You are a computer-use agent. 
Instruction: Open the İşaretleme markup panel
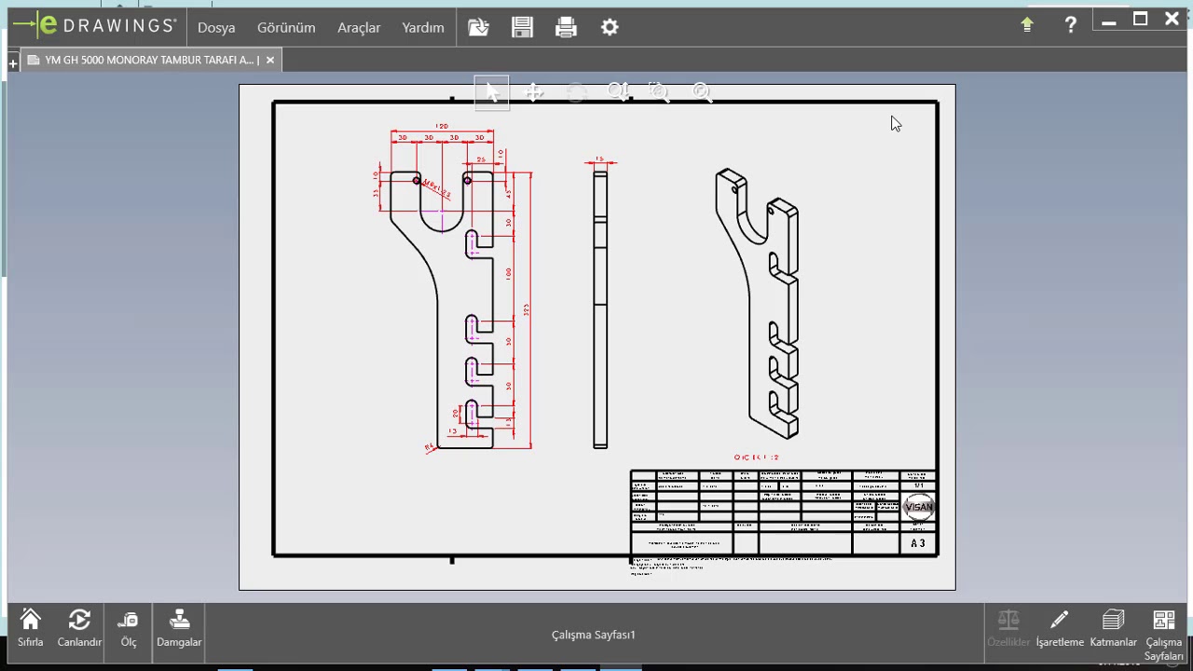[1060, 628]
